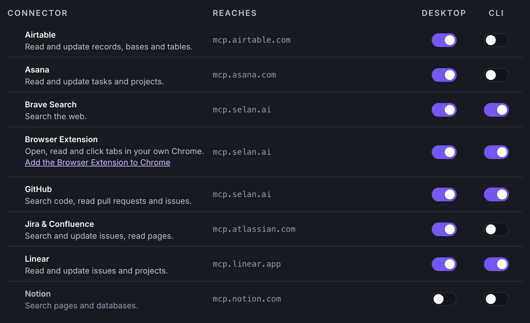Click mcp.selan.ai in the Brave Search row
This screenshot has width=530, height=323.
click(x=242, y=110)
